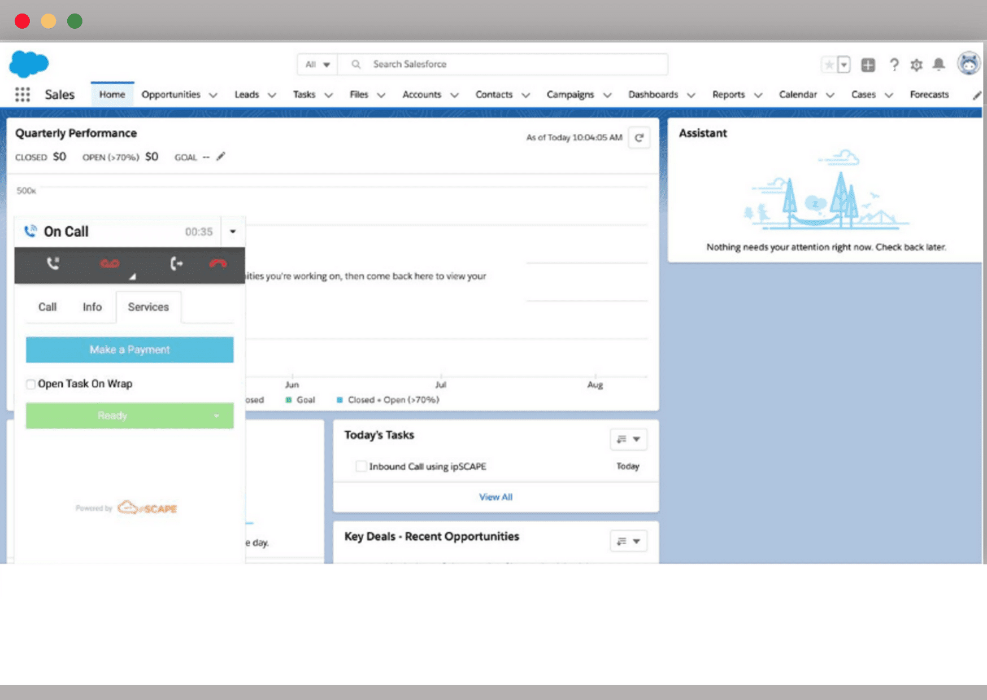Click the Key Deals - Recent Opportunities heading

(x=432, y=536)
